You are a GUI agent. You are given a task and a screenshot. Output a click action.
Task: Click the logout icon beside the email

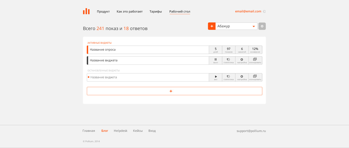pyautogui.click(x=264, y=11)
